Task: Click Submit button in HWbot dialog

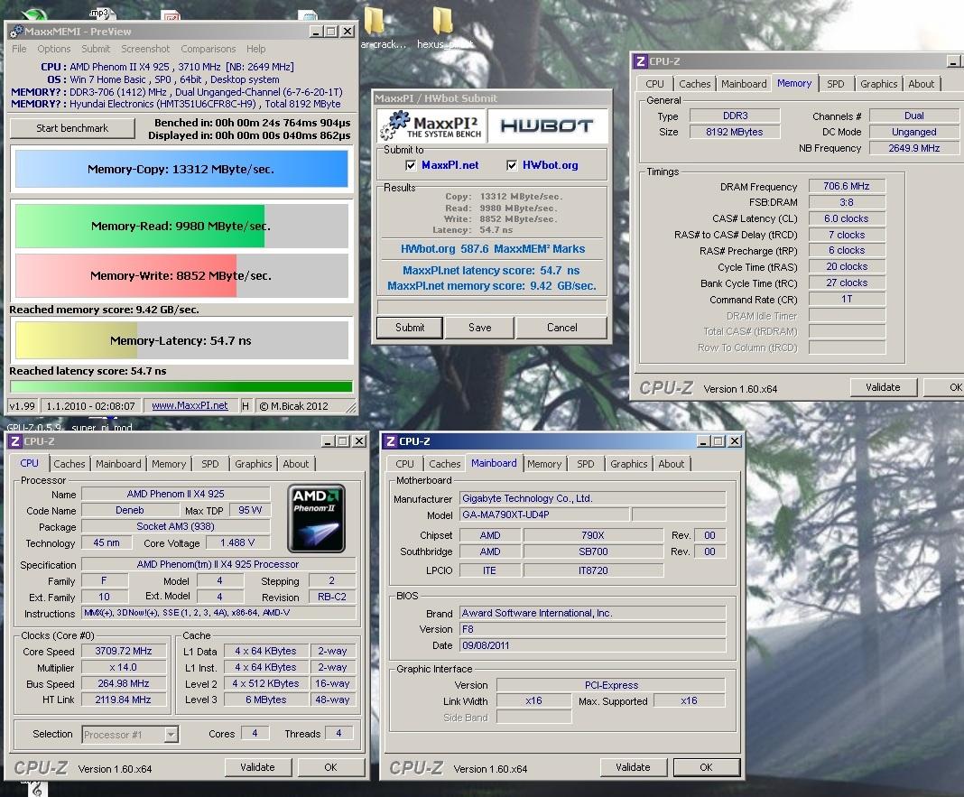Action: pyautogui.click(x=410, y=327)
